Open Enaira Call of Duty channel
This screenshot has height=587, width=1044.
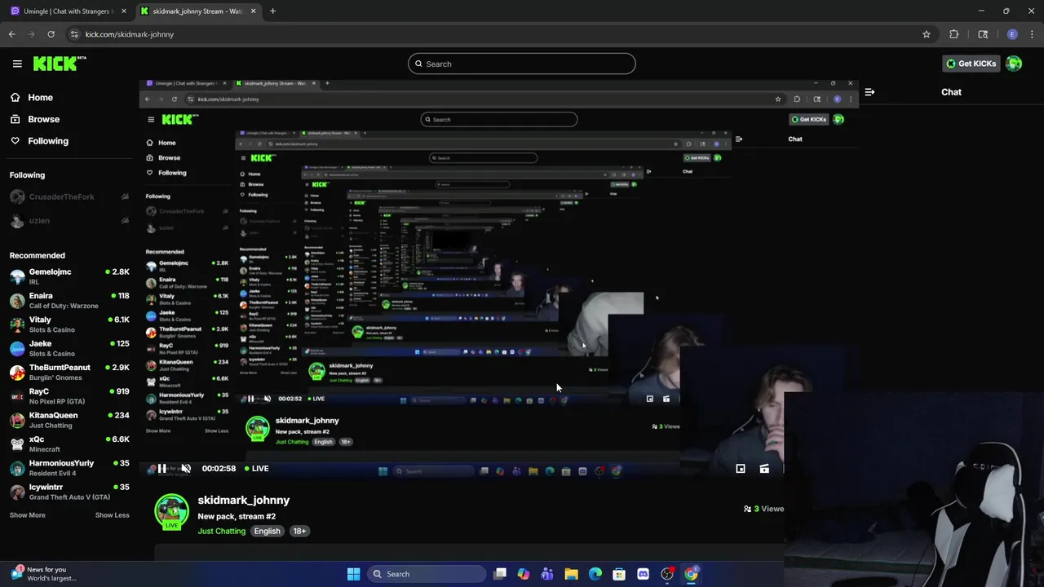pyautogui.click(x=69, y=301)
